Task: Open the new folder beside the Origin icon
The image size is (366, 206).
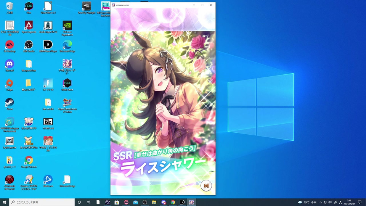Action: pos(29,85)
